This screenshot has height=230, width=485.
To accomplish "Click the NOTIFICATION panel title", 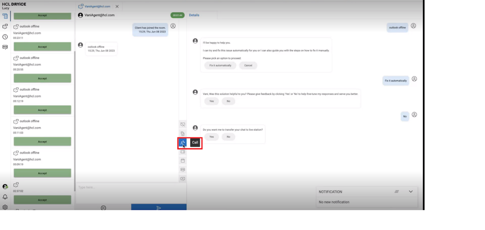I will pyautogui.click(x=330, y=192).
